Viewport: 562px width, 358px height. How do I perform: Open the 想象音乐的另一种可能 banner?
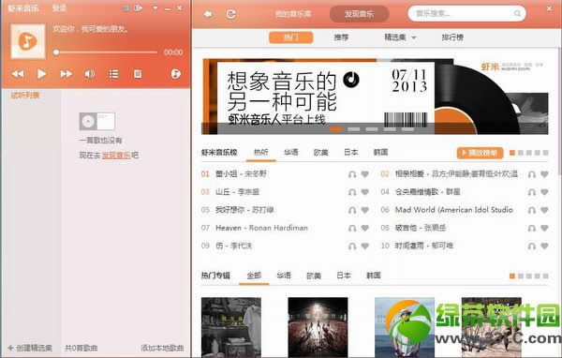click(x=375, y=97)
